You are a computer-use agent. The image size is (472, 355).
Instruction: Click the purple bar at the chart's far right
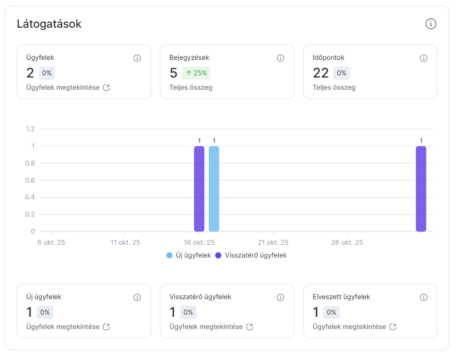pyautogui.click(x=421, y=189)
